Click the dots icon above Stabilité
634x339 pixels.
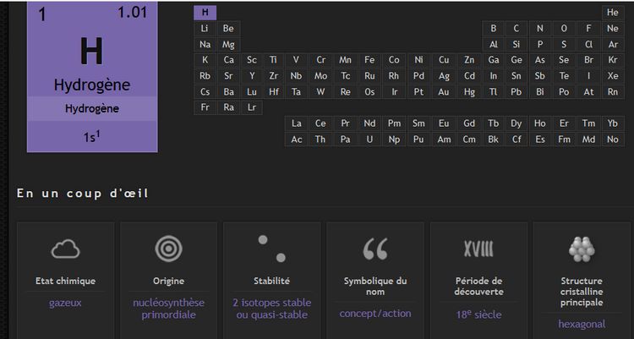point(271,248)
